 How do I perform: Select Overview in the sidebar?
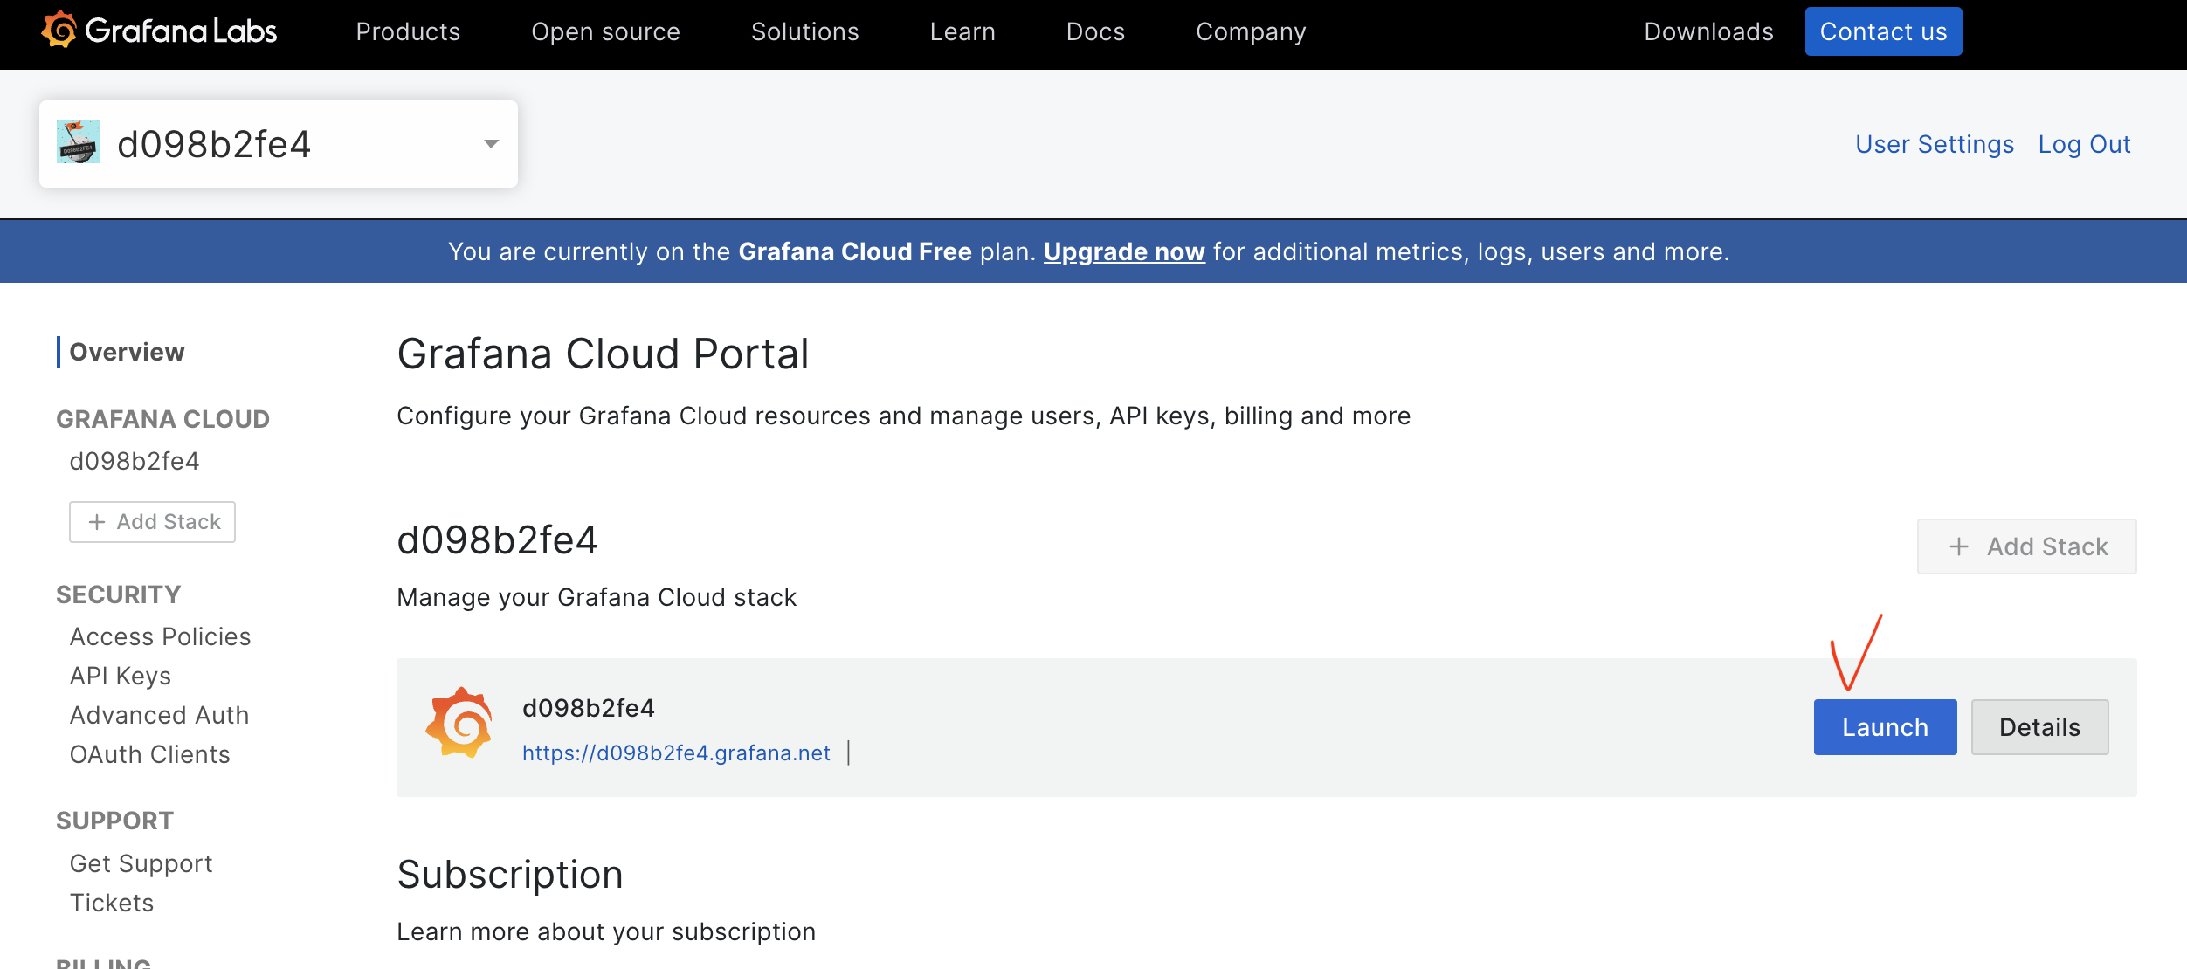tap(127, 352)
